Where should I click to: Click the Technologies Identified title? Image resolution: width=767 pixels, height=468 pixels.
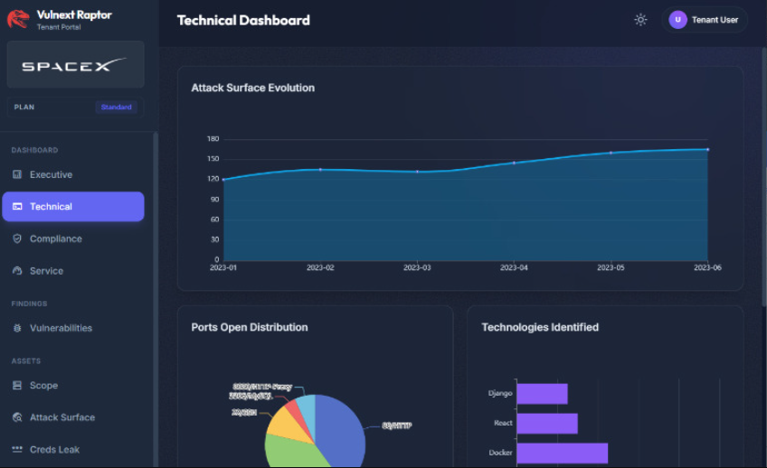(x=540, y=327)
